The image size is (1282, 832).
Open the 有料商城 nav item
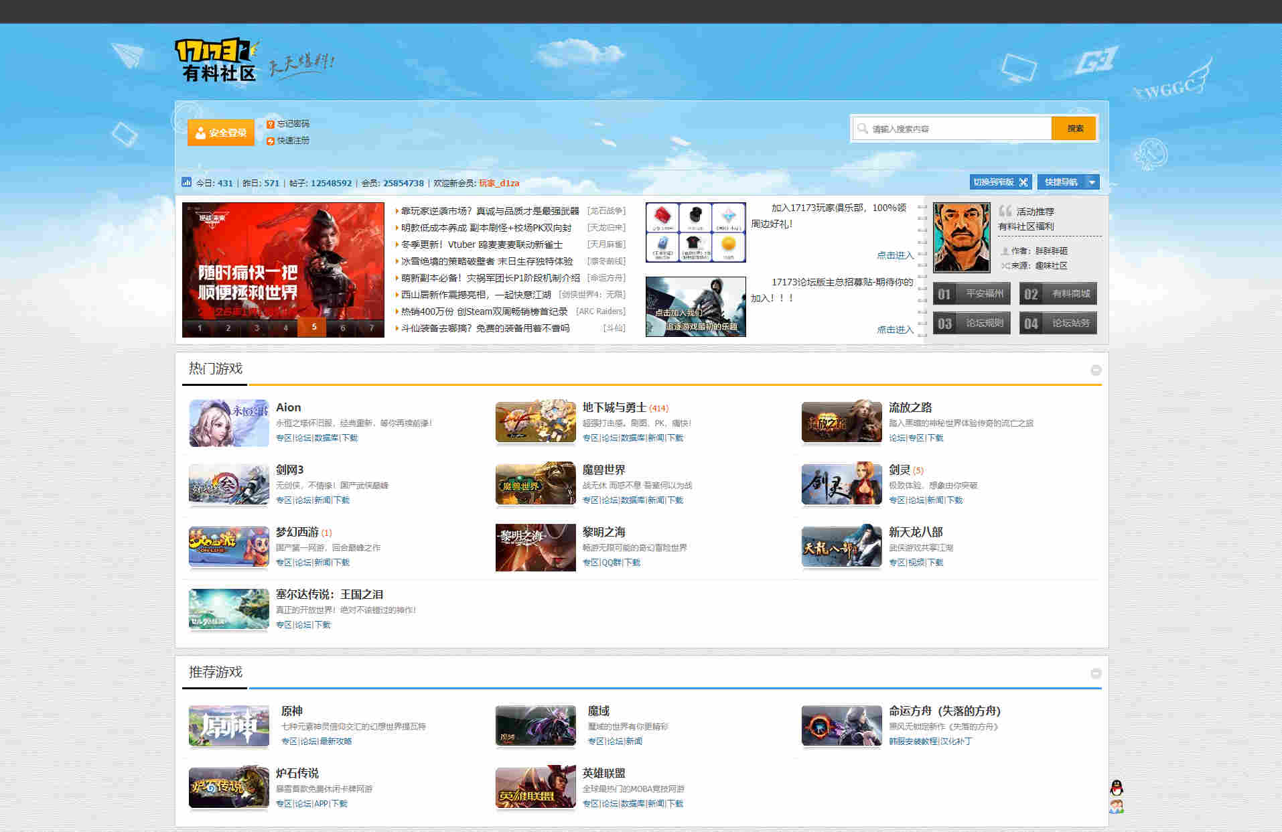click(1058, 293)
